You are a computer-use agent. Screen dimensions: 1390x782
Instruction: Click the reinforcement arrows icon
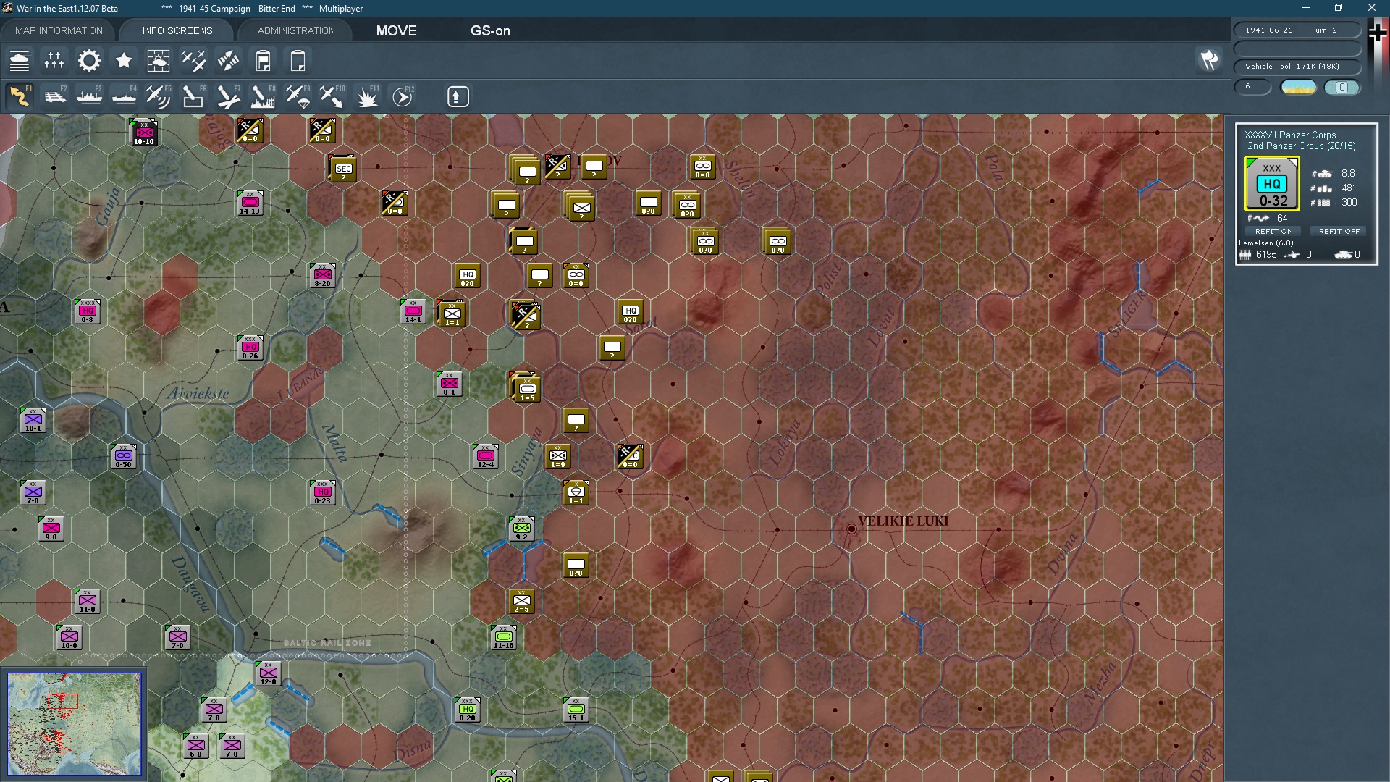pos(228,61)
